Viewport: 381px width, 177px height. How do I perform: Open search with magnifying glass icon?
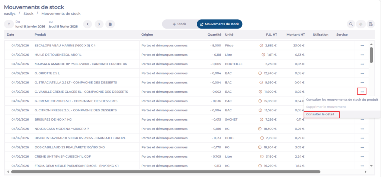click(350, 24)
